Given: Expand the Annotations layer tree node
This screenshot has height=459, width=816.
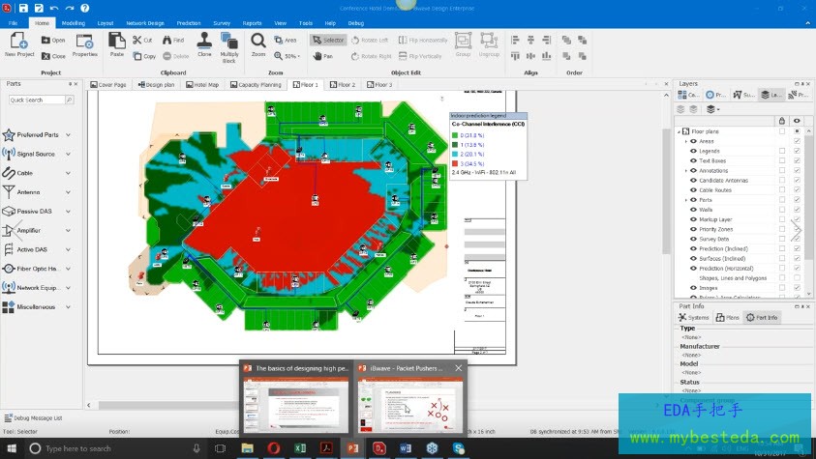Looking at the screenshot, I should coord(686,171).
